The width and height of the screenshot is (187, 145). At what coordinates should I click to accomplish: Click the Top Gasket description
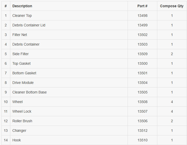coord(21,63)
